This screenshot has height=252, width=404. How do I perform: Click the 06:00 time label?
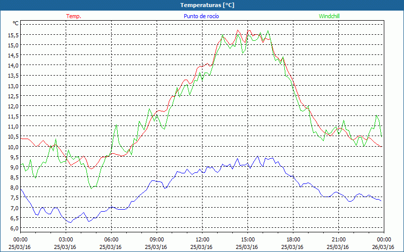coord(111,240)
